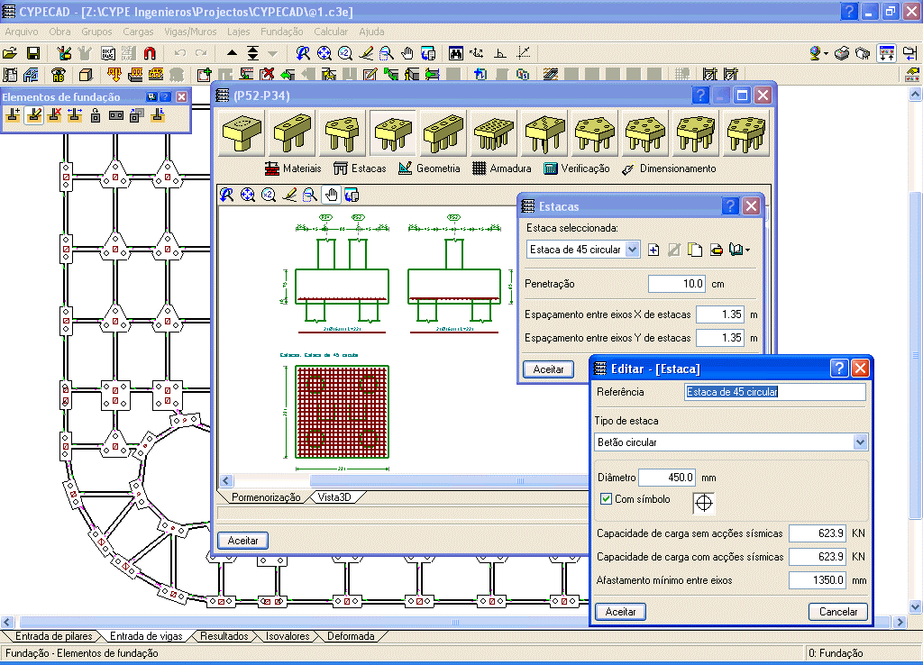This screenshot has width=923, height=665.
Task: Switch to Isovalores tab
Action: [x=288, y=636]
